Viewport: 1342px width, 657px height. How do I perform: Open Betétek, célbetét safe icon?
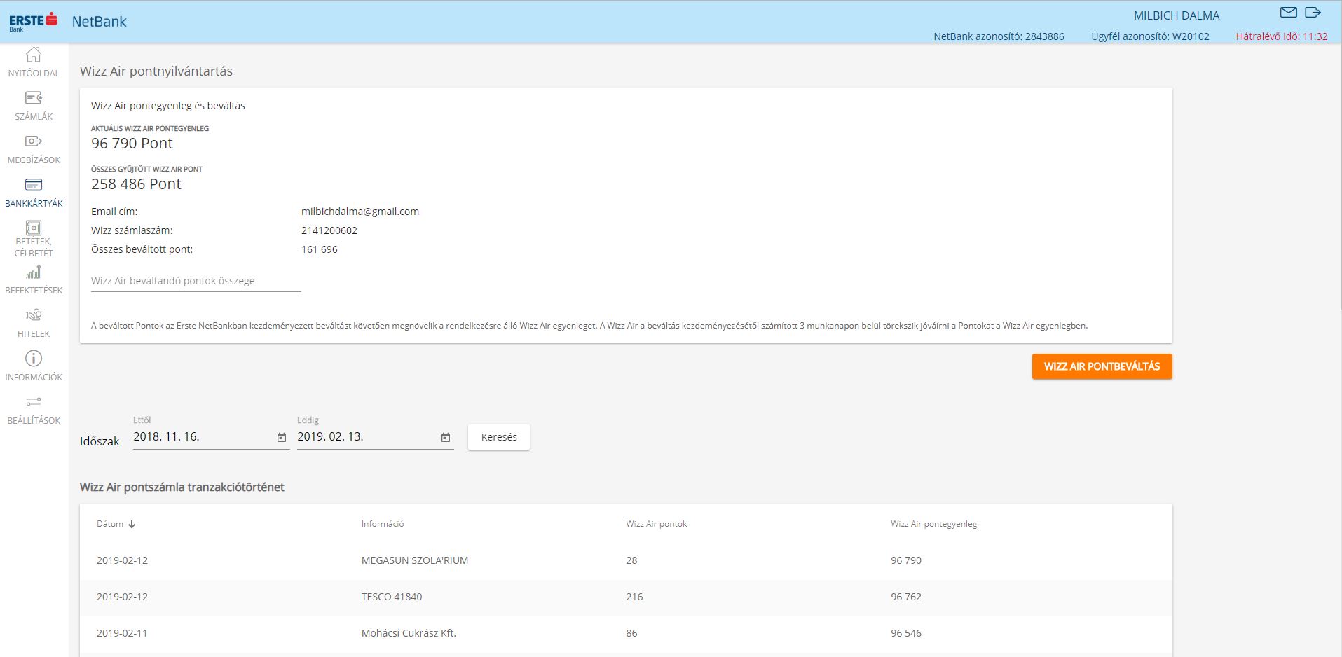click(34, 228)
